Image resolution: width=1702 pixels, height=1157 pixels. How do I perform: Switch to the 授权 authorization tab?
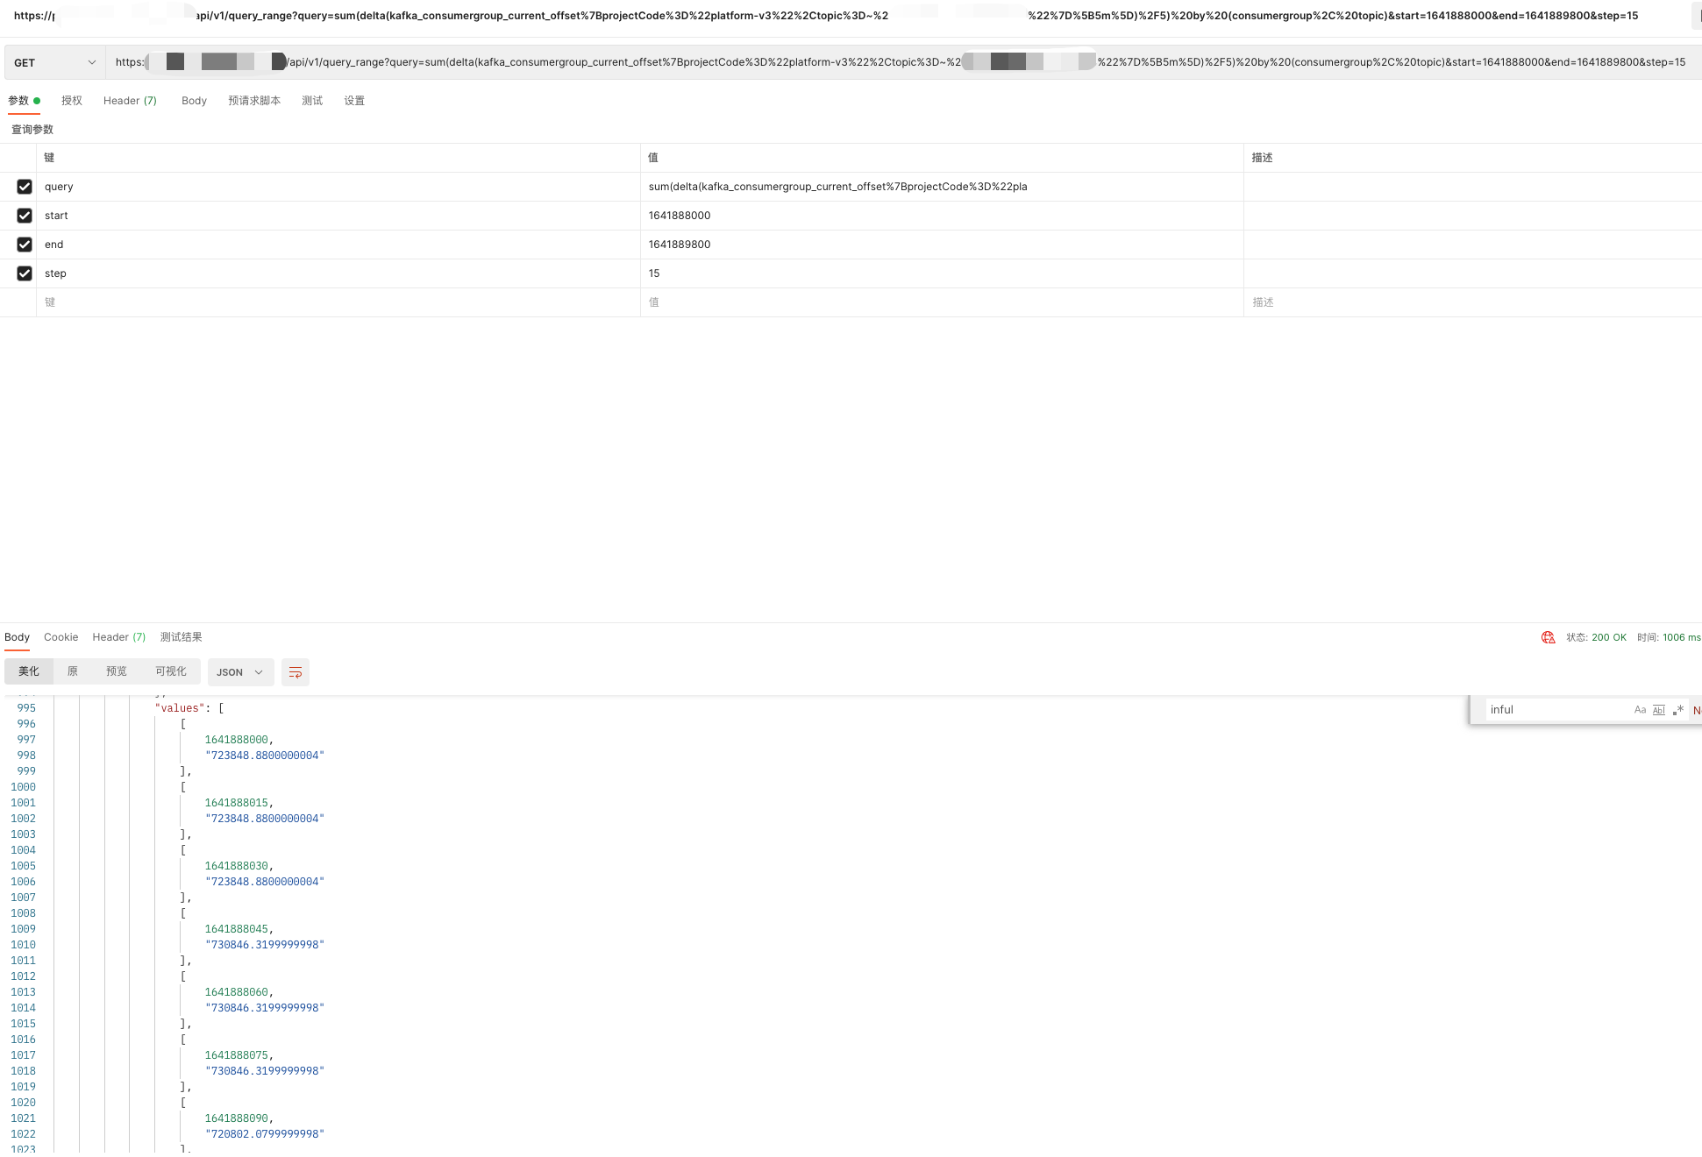(72, 101)
